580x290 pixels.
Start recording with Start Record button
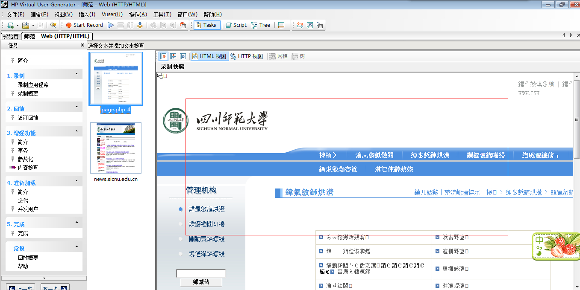[x=84, y=25]
